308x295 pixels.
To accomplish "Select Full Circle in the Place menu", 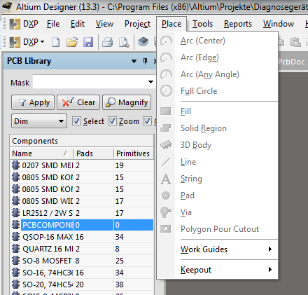I will click(x=218, y=91).
